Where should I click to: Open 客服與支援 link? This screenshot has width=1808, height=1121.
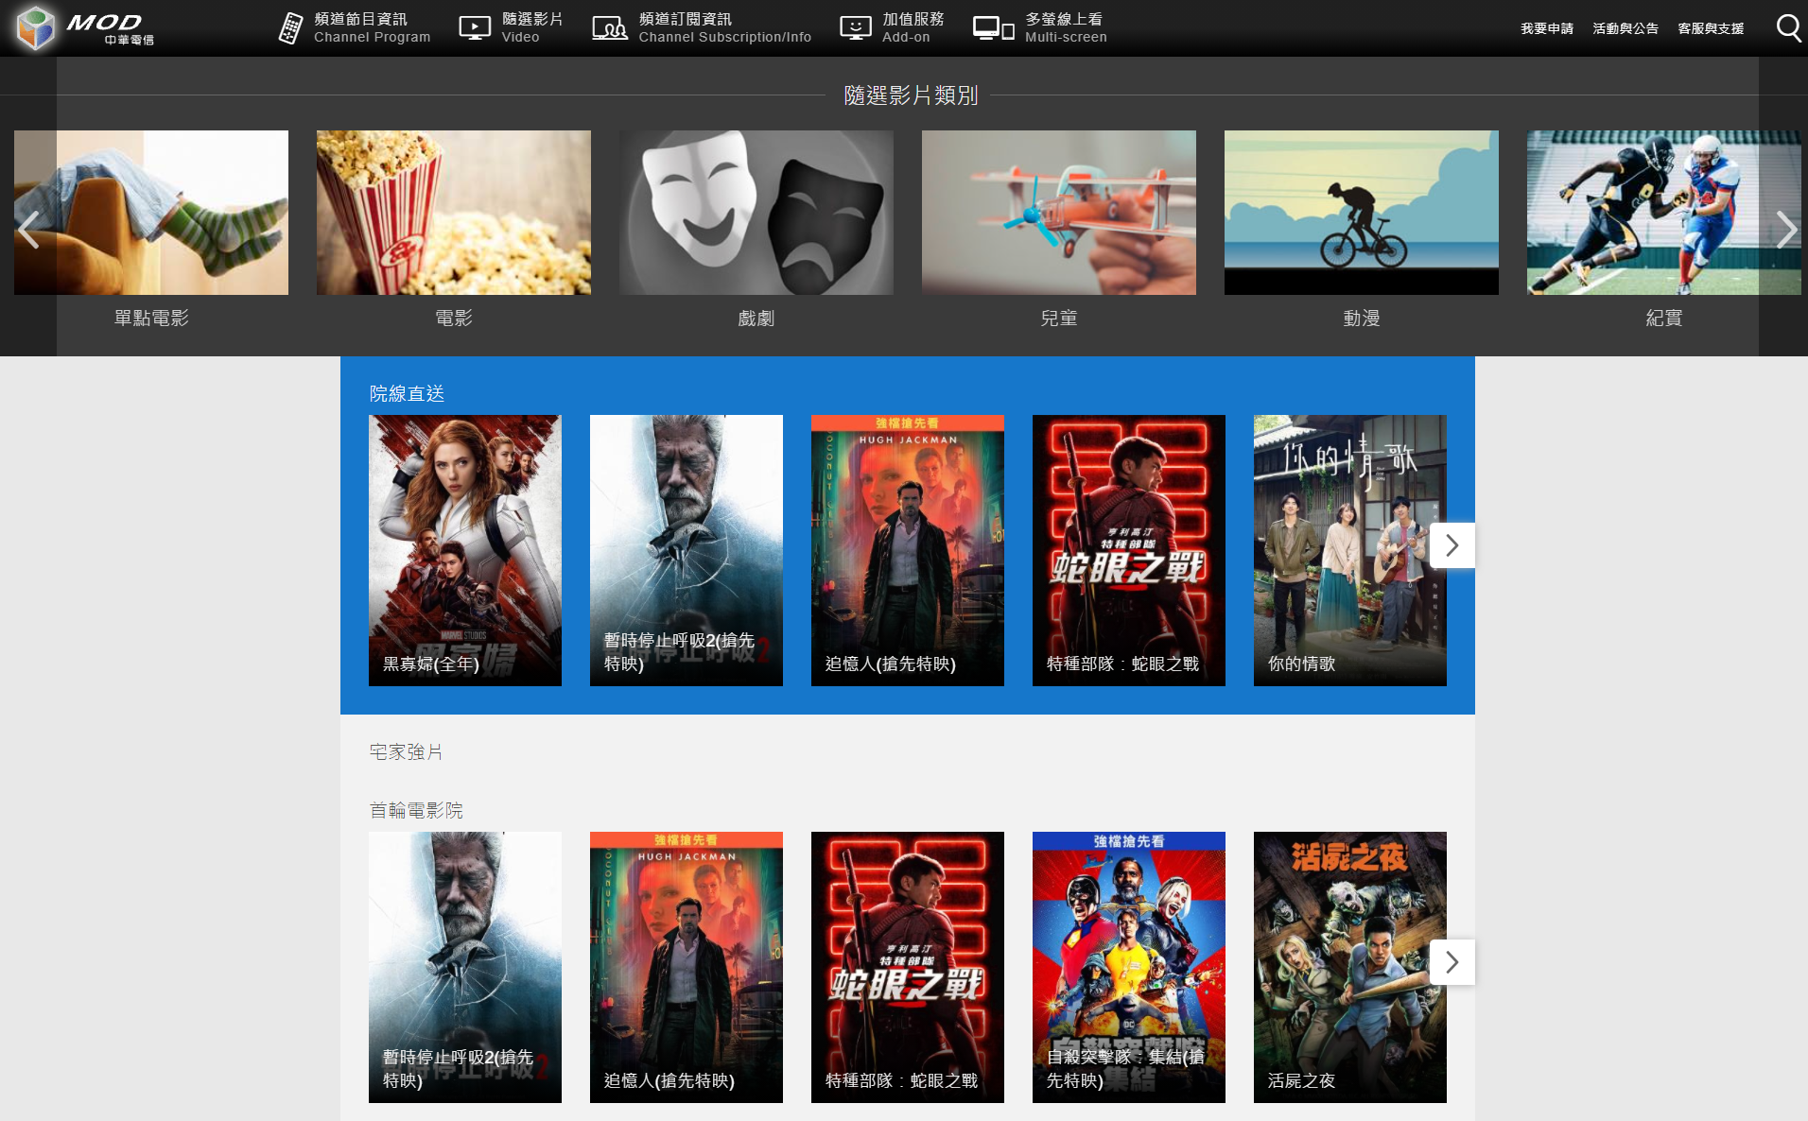click(1711, 28)
